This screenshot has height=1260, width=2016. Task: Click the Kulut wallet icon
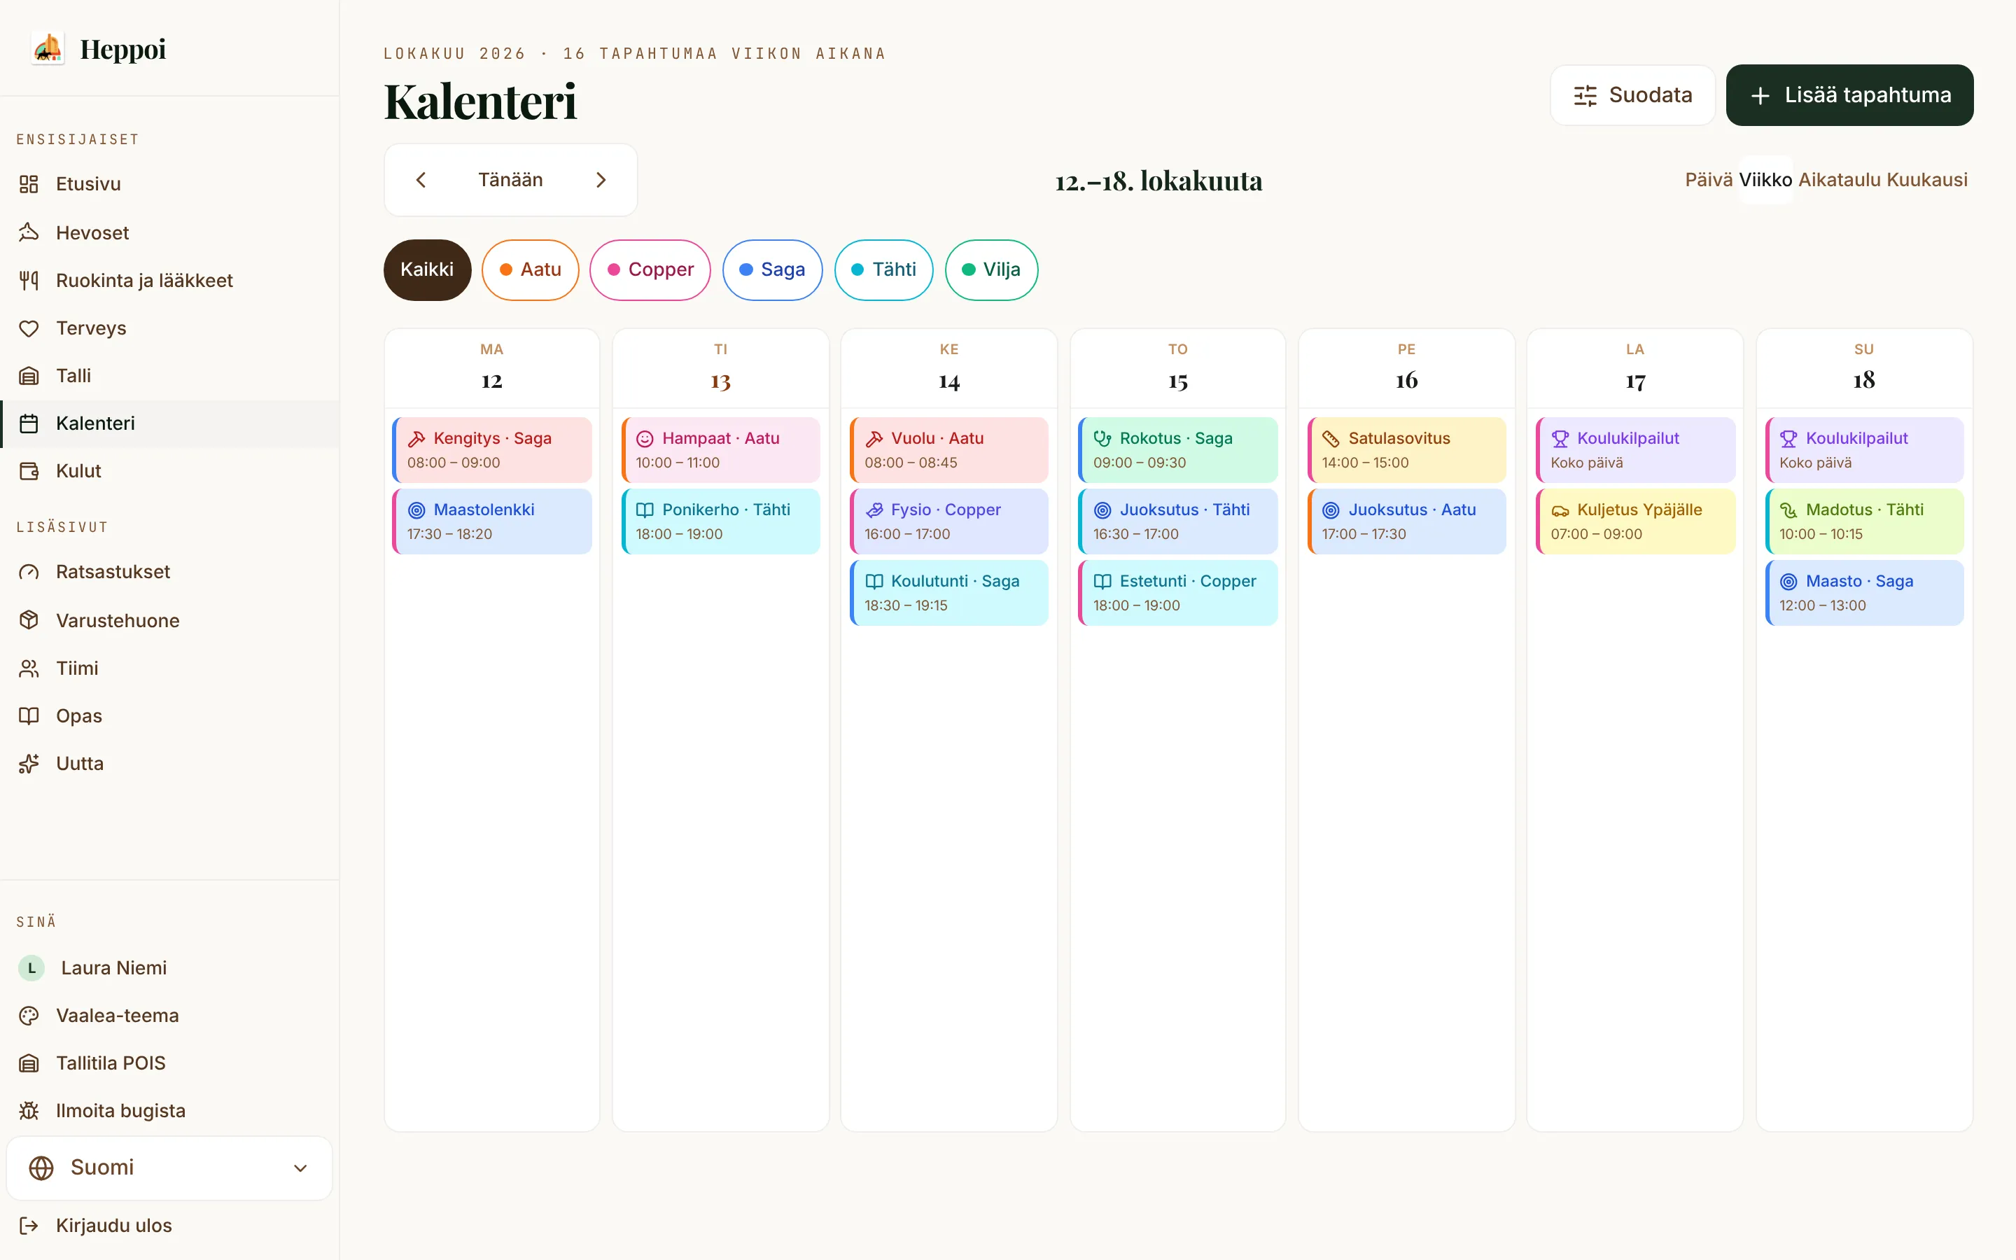[x=29, y=471]
